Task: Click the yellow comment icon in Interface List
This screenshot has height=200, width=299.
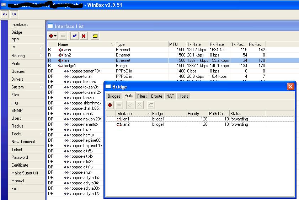Action: (95, 36)
